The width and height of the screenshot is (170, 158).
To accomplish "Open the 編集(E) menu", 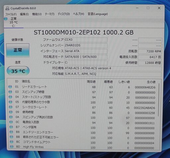I will coord(24,14).
